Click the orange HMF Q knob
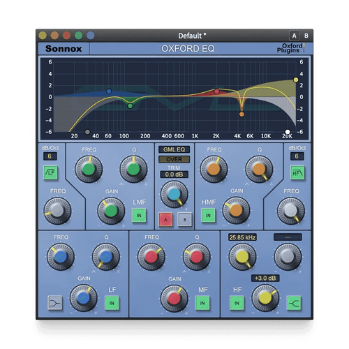The width and height of the screenshot is (349, 349). [x=259, y=169]
